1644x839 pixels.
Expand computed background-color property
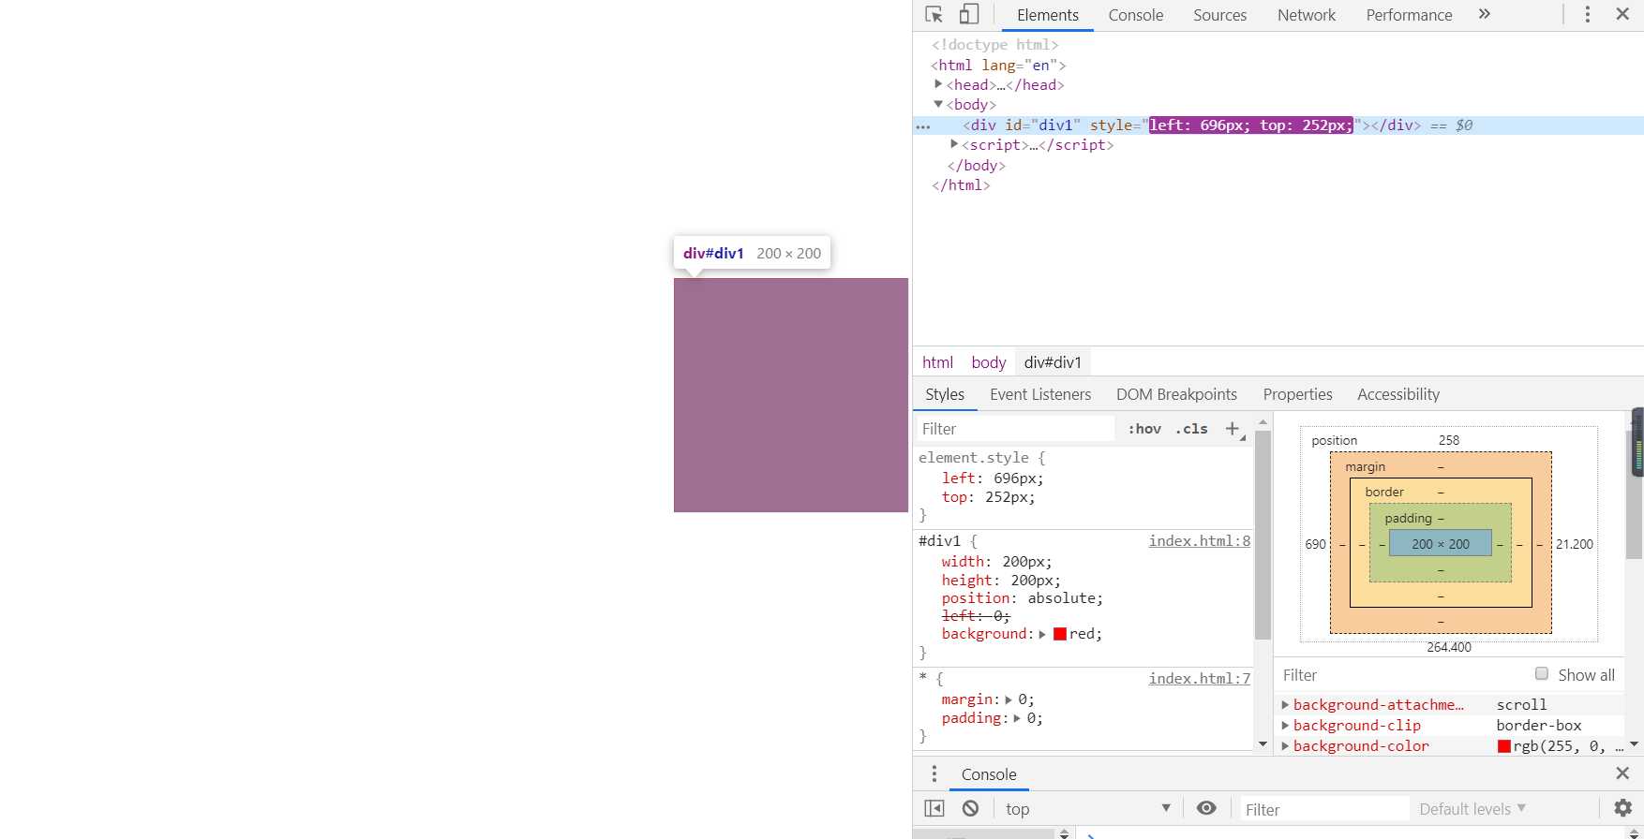click(1285, 745)
